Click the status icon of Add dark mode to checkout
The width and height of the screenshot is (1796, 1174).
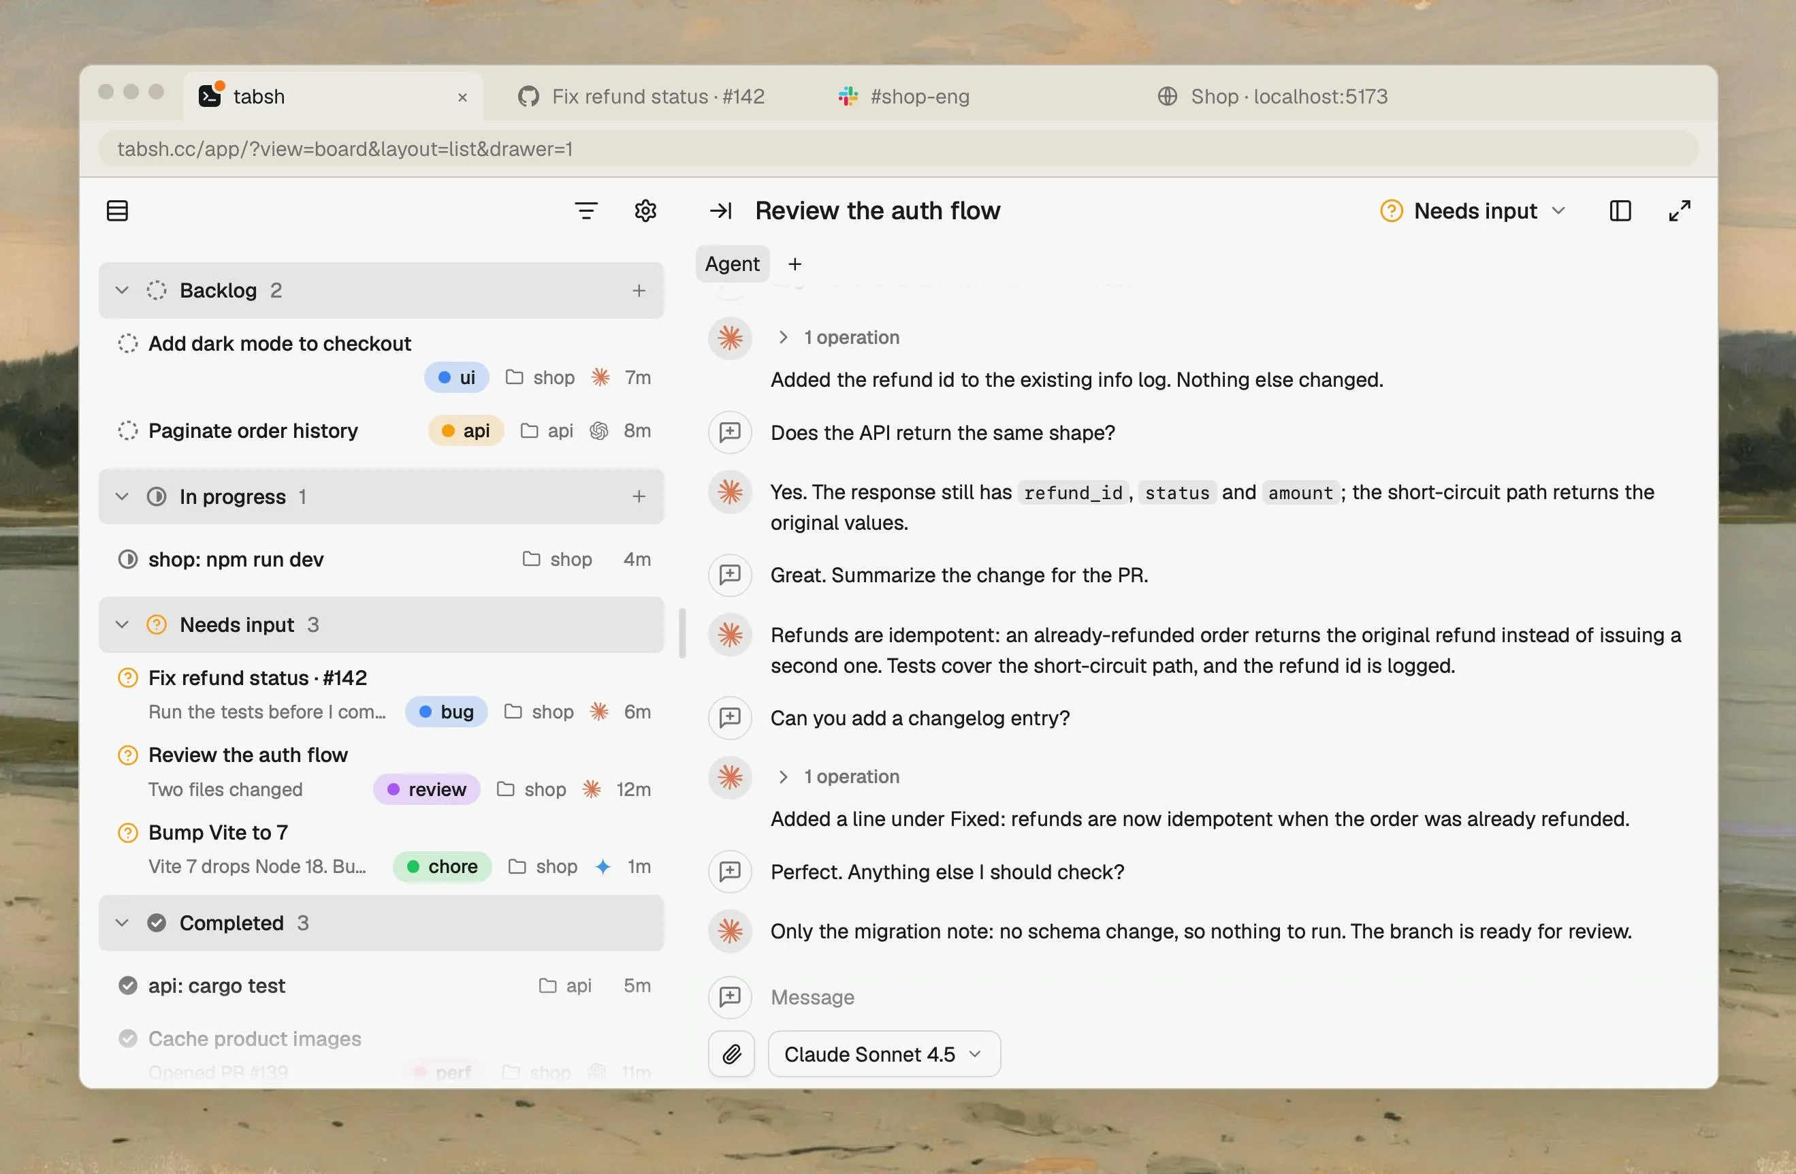pos(127,343)
